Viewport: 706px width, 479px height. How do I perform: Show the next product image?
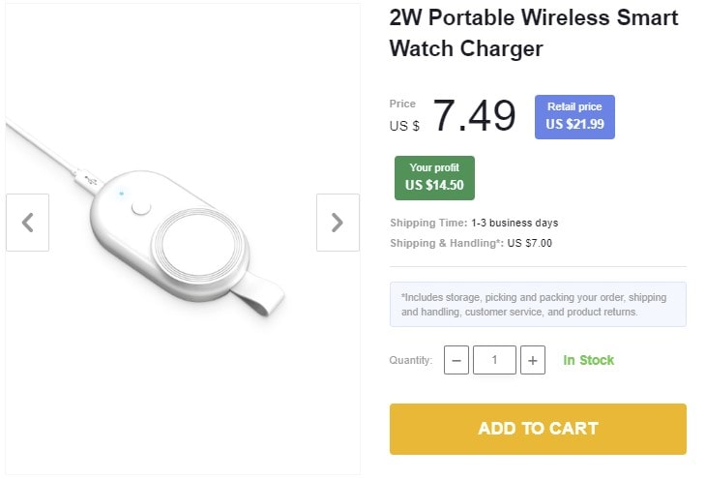pyautogui.click(x=338, y=223)
